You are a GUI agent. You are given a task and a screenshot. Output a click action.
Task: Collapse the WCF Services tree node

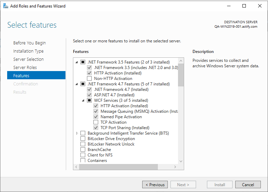[84, 100]
